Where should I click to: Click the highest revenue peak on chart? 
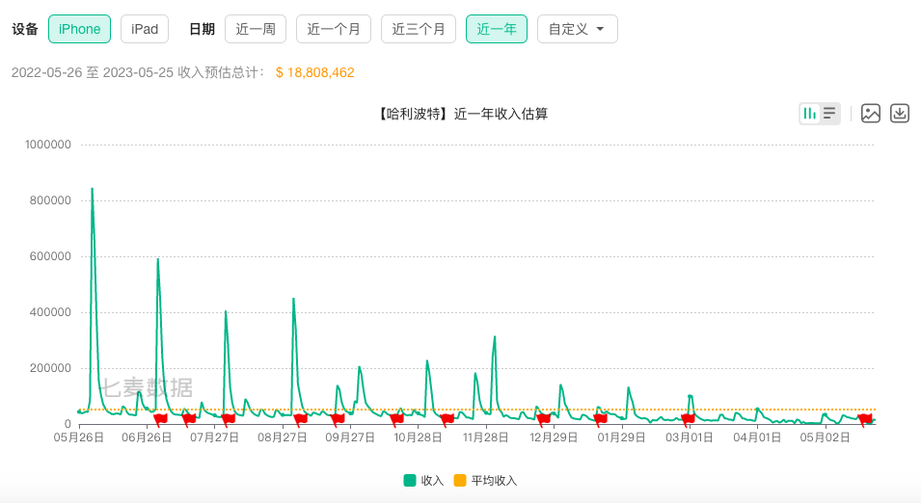92,190
